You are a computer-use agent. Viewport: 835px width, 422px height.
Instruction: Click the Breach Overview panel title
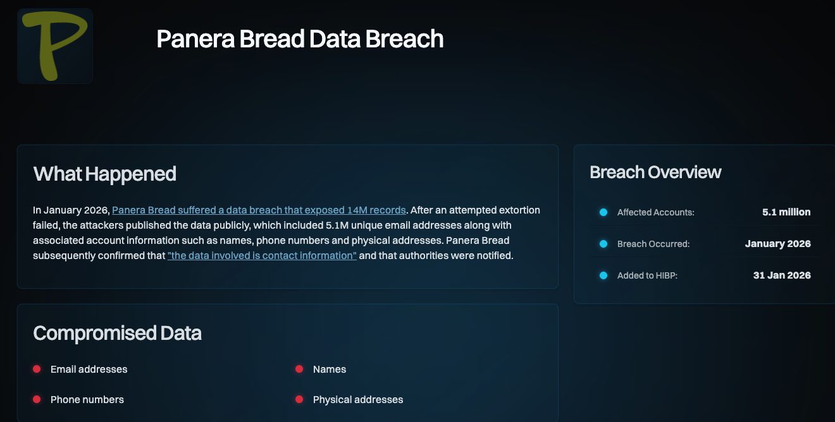pyautogui.click(x=655, y=172)
